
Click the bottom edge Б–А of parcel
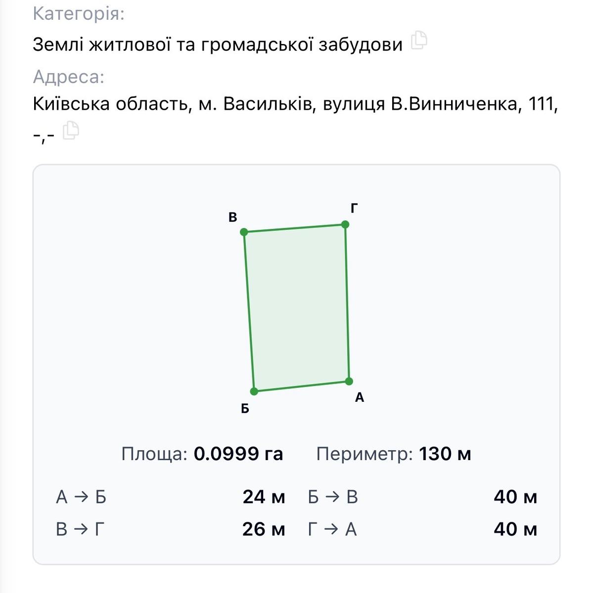302,386
